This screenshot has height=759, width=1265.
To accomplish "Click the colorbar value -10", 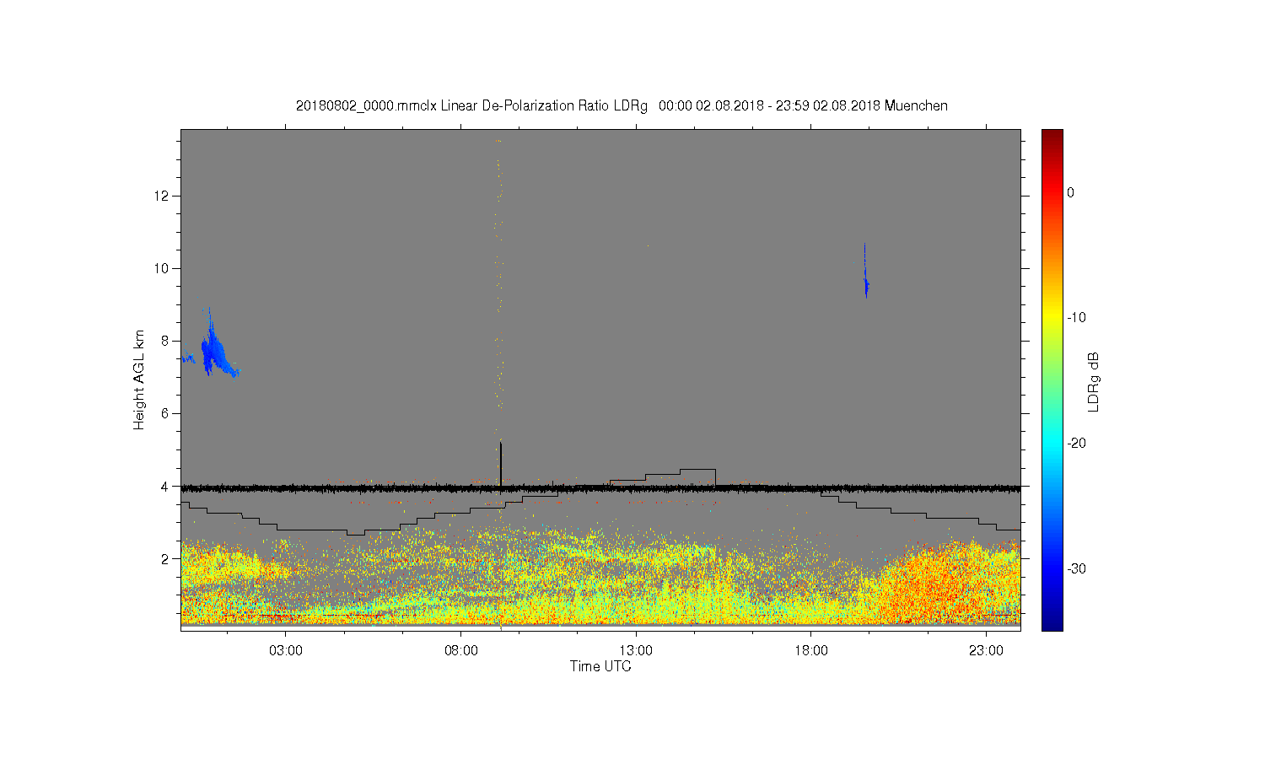I will click(1076, 318).
